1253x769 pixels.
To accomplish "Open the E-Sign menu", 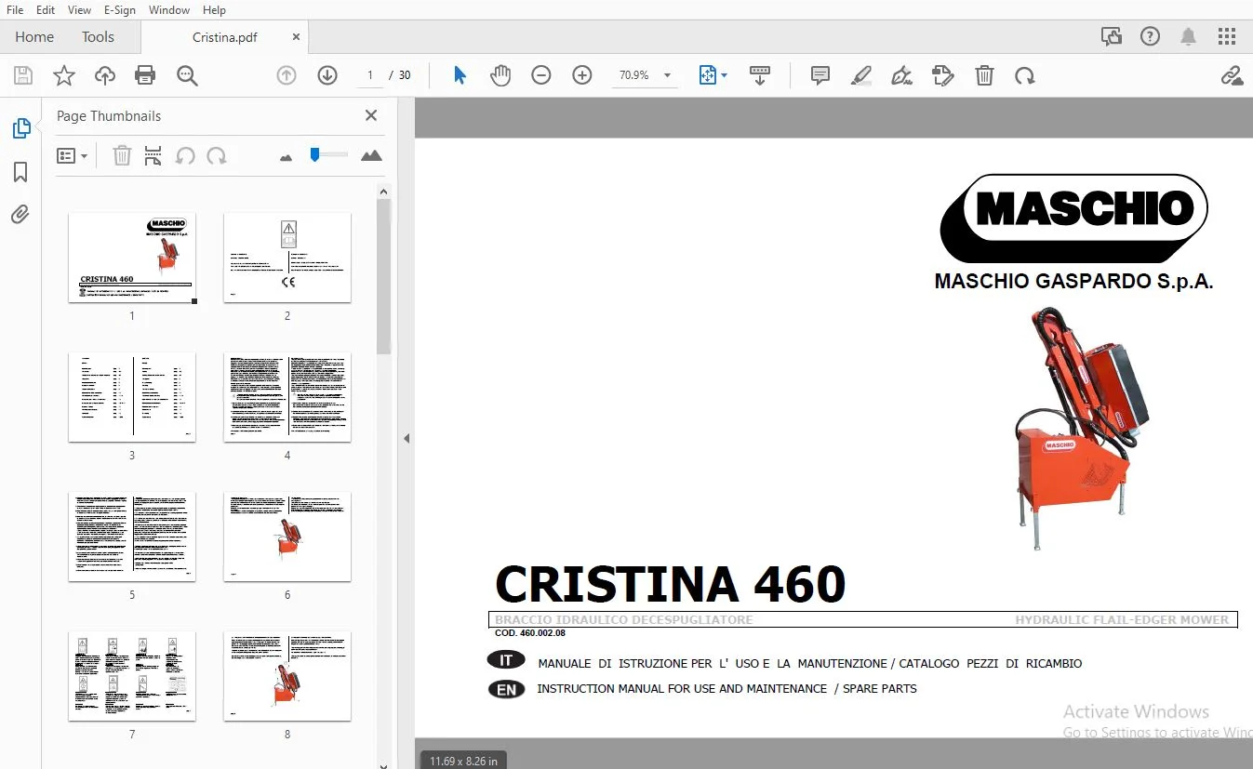I will [120, 10].
